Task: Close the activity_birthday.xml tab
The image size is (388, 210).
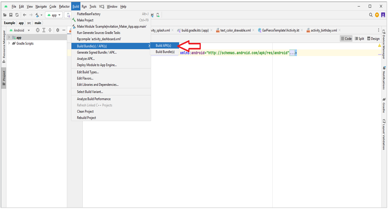Action: [339, 30]
